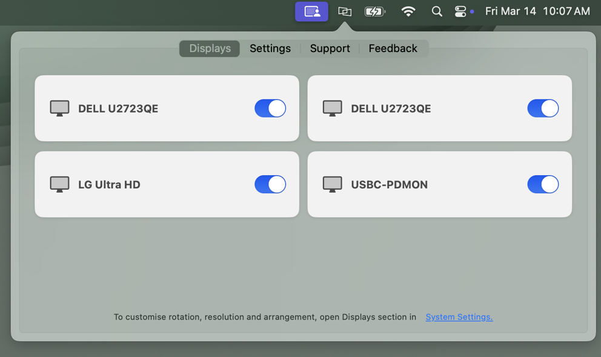The width and height of the screenshot is (601, 357).
Task: Click the first DELL U2723QE monitor icon
Action: click(59, 108)
